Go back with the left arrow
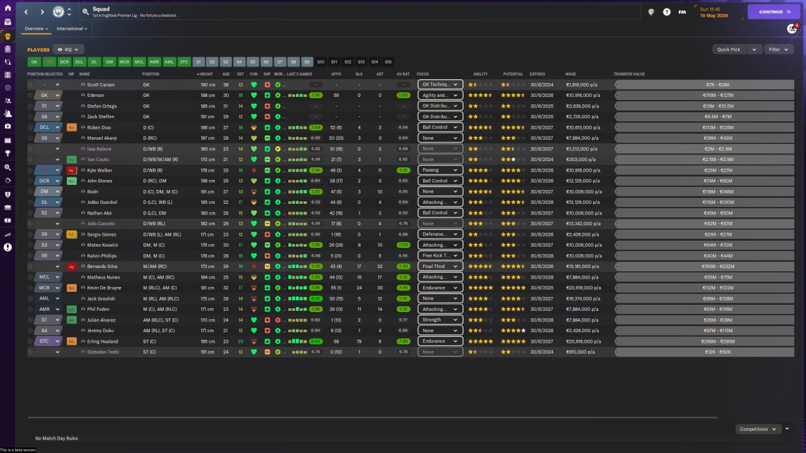The width and height of the screenshot is (806, 453). click(x=26, y=12)
